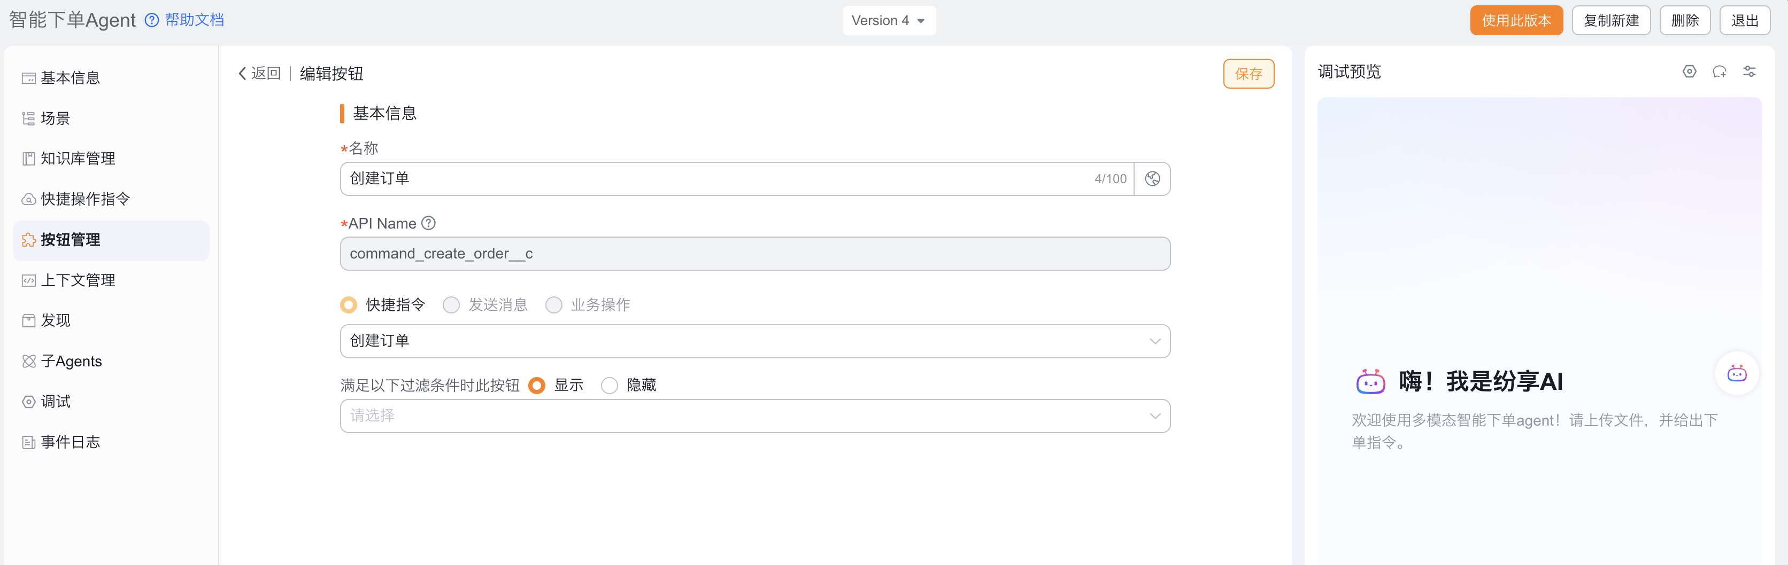This screenshot has width=1788, height=565.
Task: Select the 业务操作 radio option
Action: 554,305
